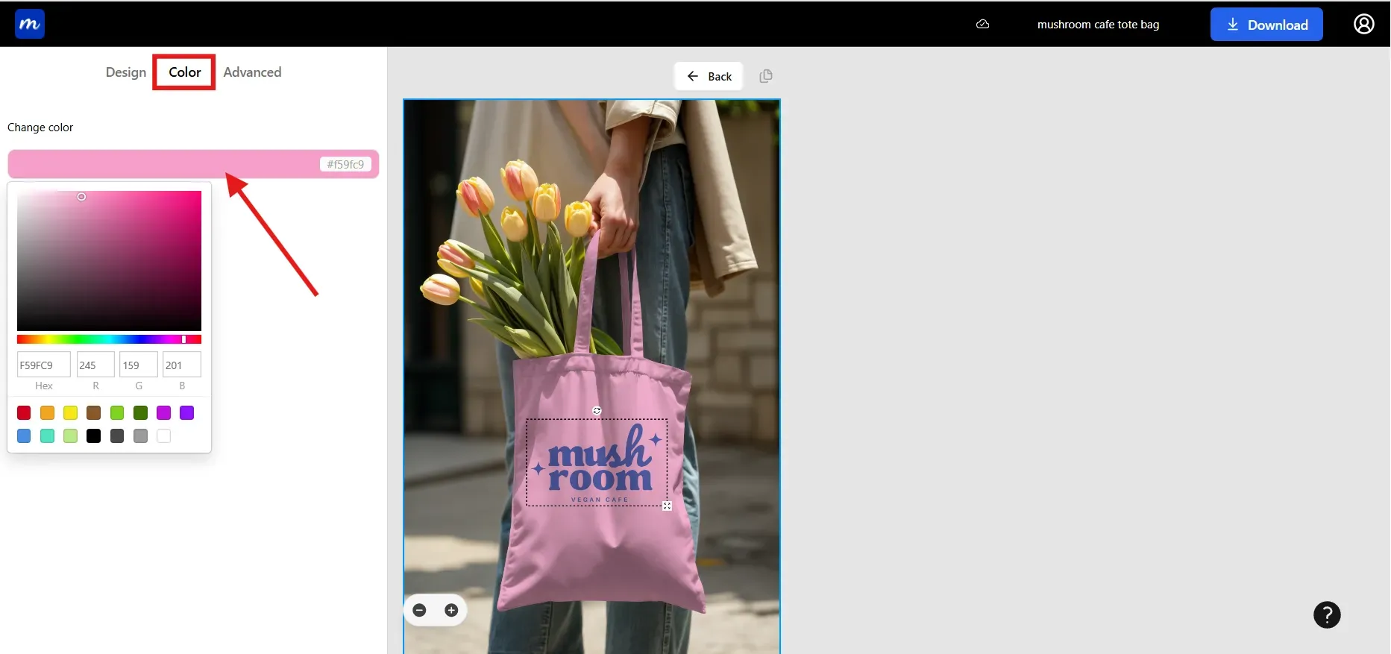Open the user account profile icon

(1364, 24)
